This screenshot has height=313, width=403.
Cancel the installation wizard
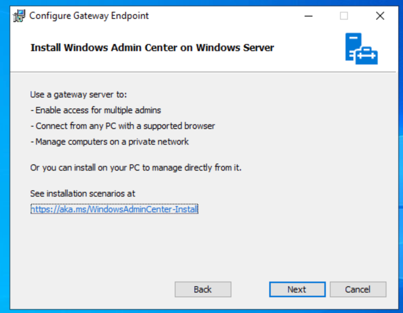tap(358, 289)
